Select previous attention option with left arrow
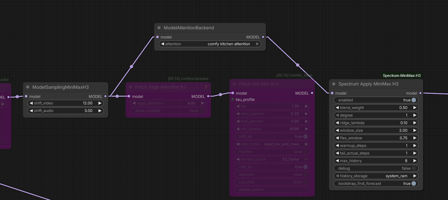The width and height of the screenshot is (448, 200). [x=163, y=44]
